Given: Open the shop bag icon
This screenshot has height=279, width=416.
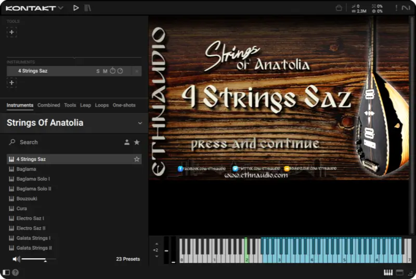Looking at the screenshot, I should [x=339, y=8].
